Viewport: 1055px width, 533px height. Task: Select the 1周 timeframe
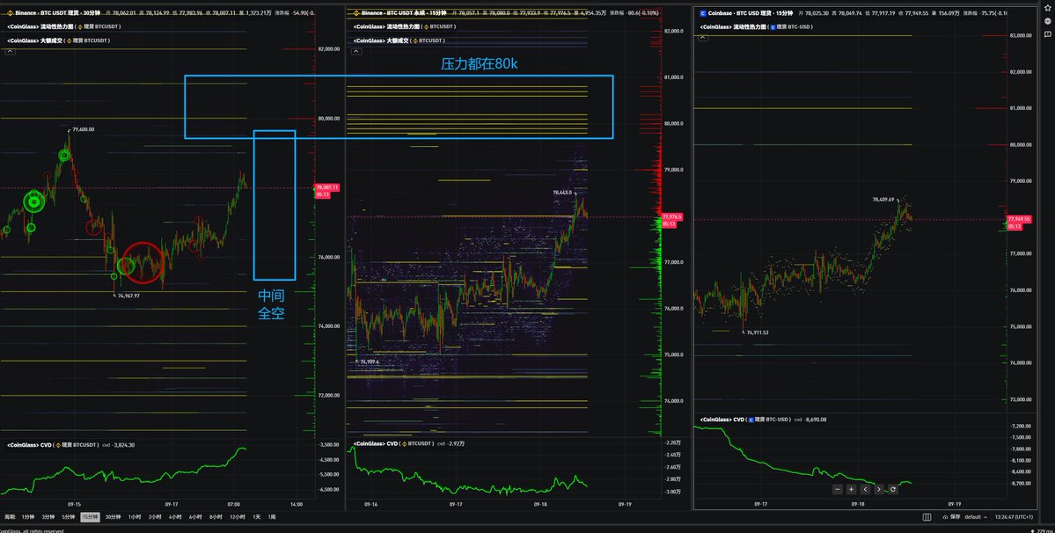point(272,517)
